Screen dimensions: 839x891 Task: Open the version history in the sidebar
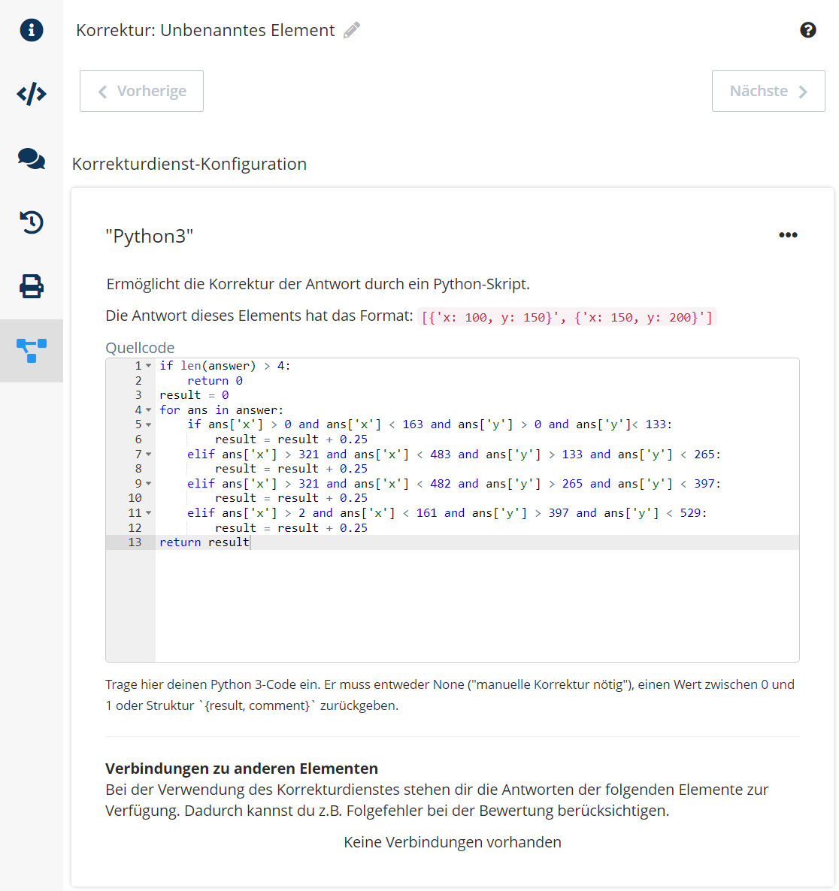coord(32,222)
